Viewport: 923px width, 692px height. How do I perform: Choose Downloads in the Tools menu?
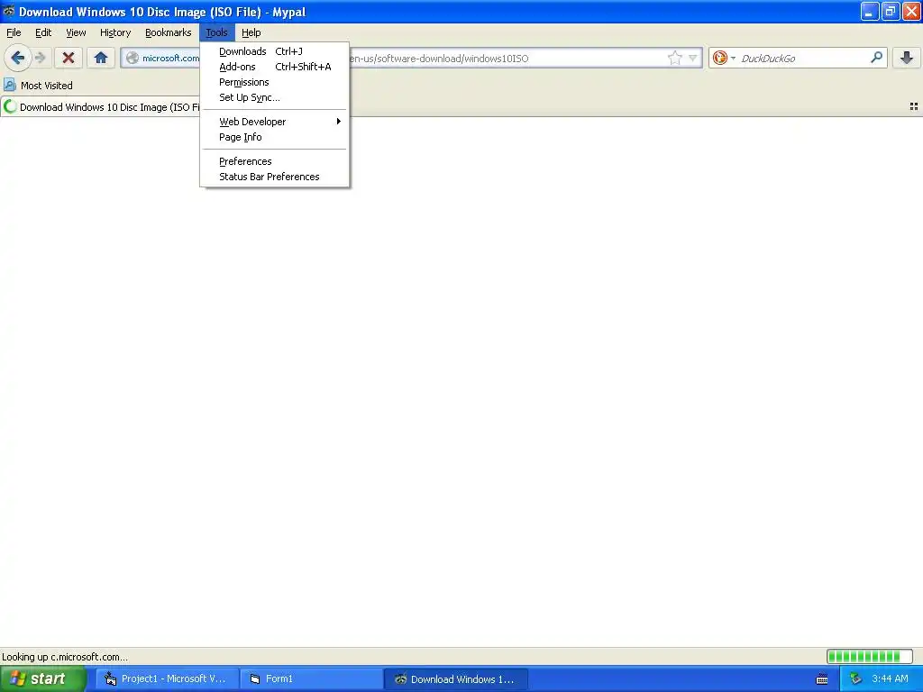click(275, 51)
